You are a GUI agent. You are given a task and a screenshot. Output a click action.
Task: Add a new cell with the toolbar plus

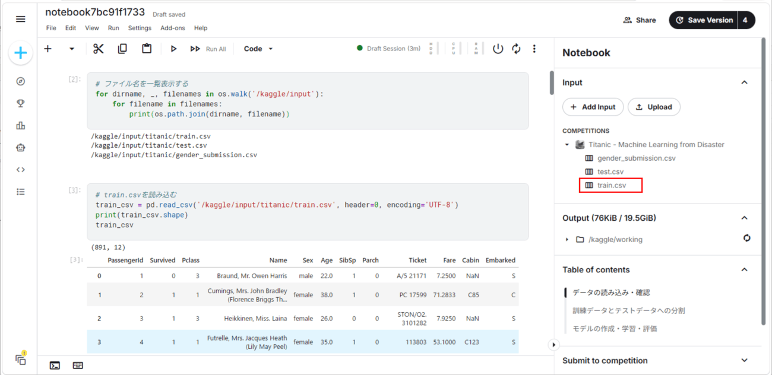pos(48,49)
